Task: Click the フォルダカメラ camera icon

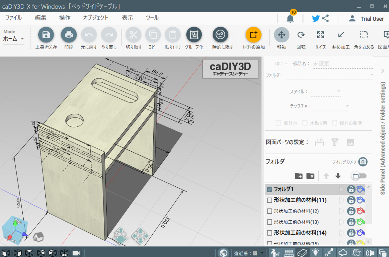Action: (x=363, y=162)
